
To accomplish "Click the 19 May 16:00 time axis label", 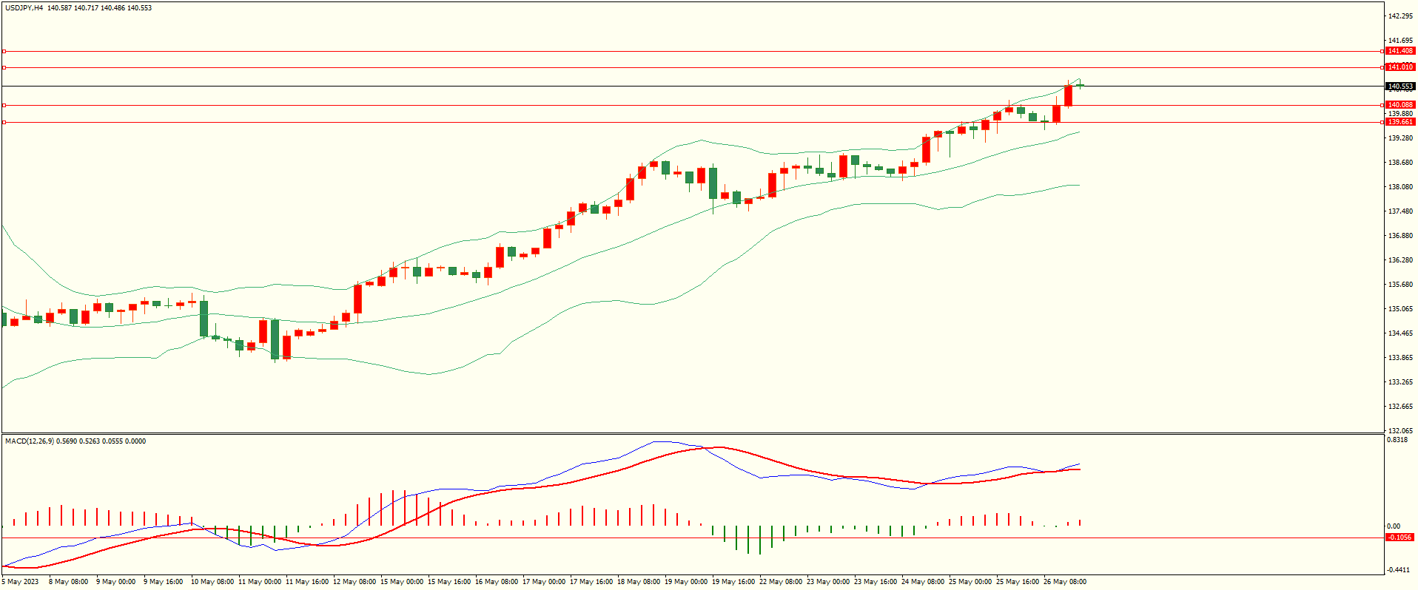I will (x=733, y=582).
